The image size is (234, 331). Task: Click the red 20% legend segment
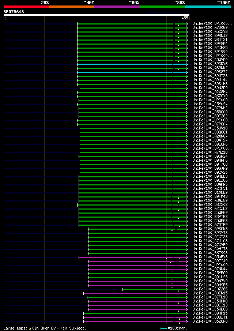[26, 7]
